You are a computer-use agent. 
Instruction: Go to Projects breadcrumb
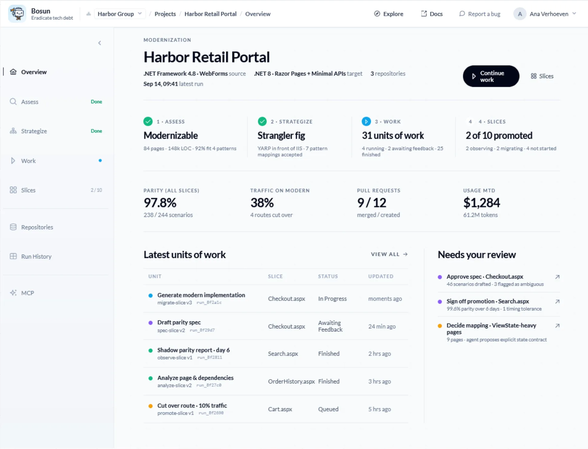coord(165,14)
